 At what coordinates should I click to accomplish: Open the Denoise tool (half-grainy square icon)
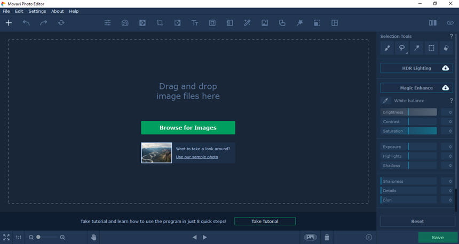(230, 23)
